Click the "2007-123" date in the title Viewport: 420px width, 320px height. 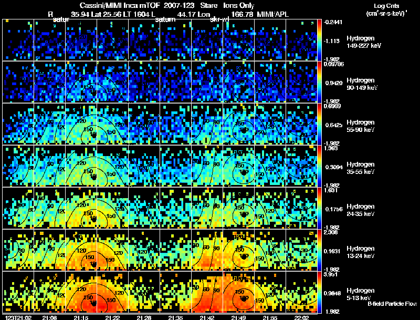(179, 5)
